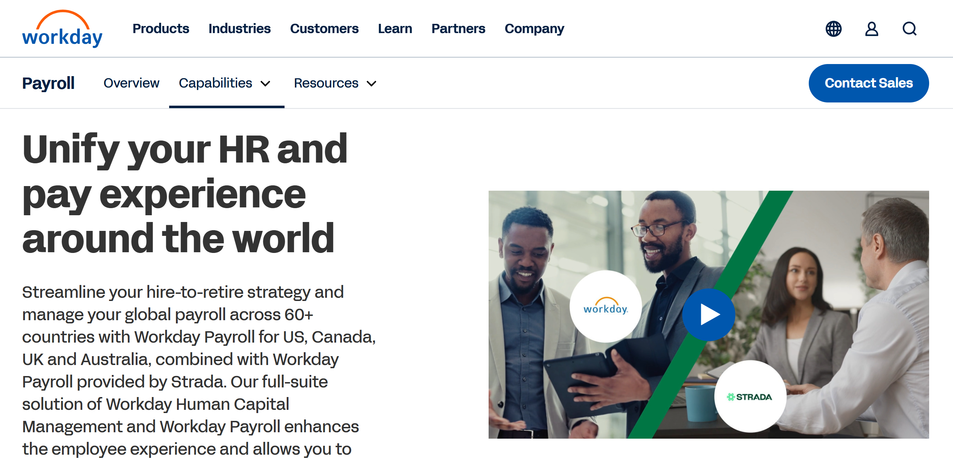Expand the Capabilities chevron arrow
The image size is (953, 460).
coord(265,84)
